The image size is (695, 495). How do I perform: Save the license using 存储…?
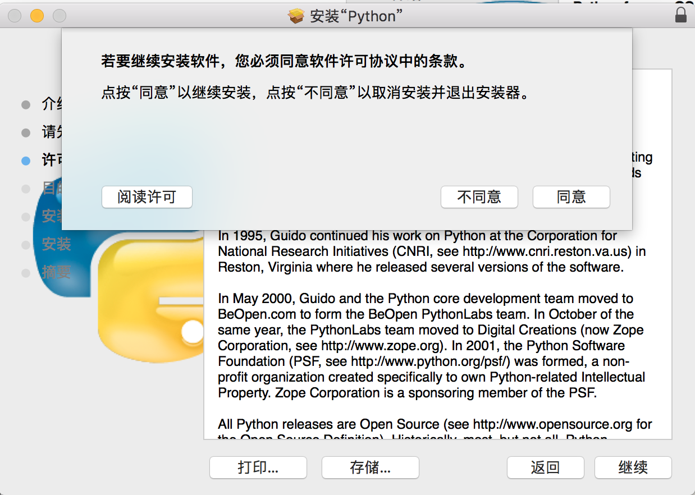point(370,467)
